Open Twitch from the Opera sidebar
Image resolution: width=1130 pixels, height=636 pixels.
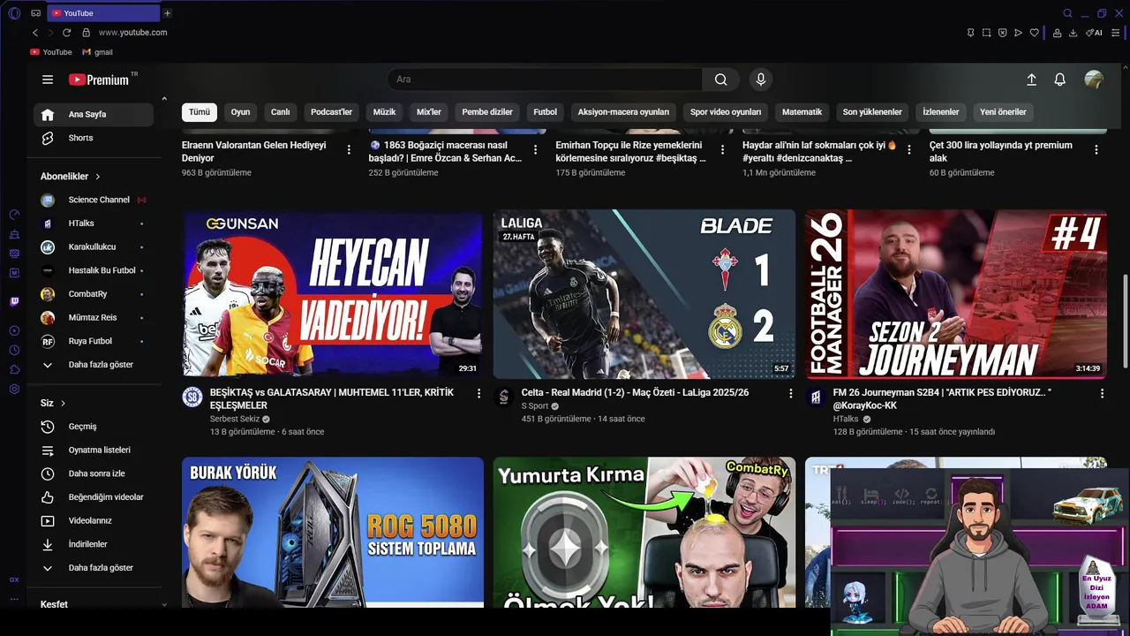[x=14, y=301]
